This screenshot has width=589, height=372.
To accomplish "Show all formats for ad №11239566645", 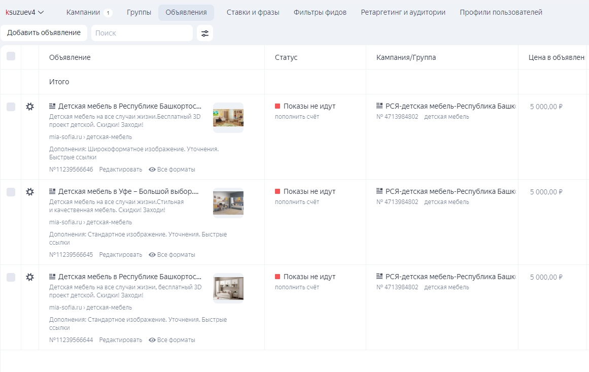I will pos(172,255).
